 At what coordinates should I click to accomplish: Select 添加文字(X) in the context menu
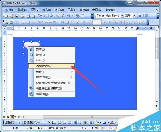(52, 66)
